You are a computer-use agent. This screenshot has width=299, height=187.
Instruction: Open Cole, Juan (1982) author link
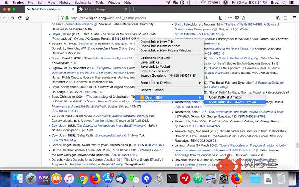tap(59, 126)
